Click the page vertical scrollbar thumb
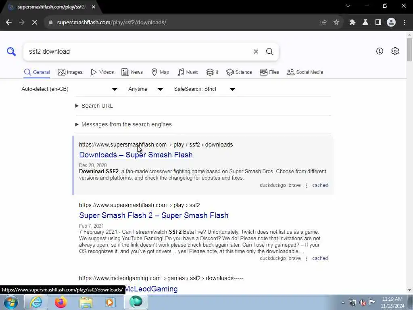413x310 pixels. pos(409,49)
